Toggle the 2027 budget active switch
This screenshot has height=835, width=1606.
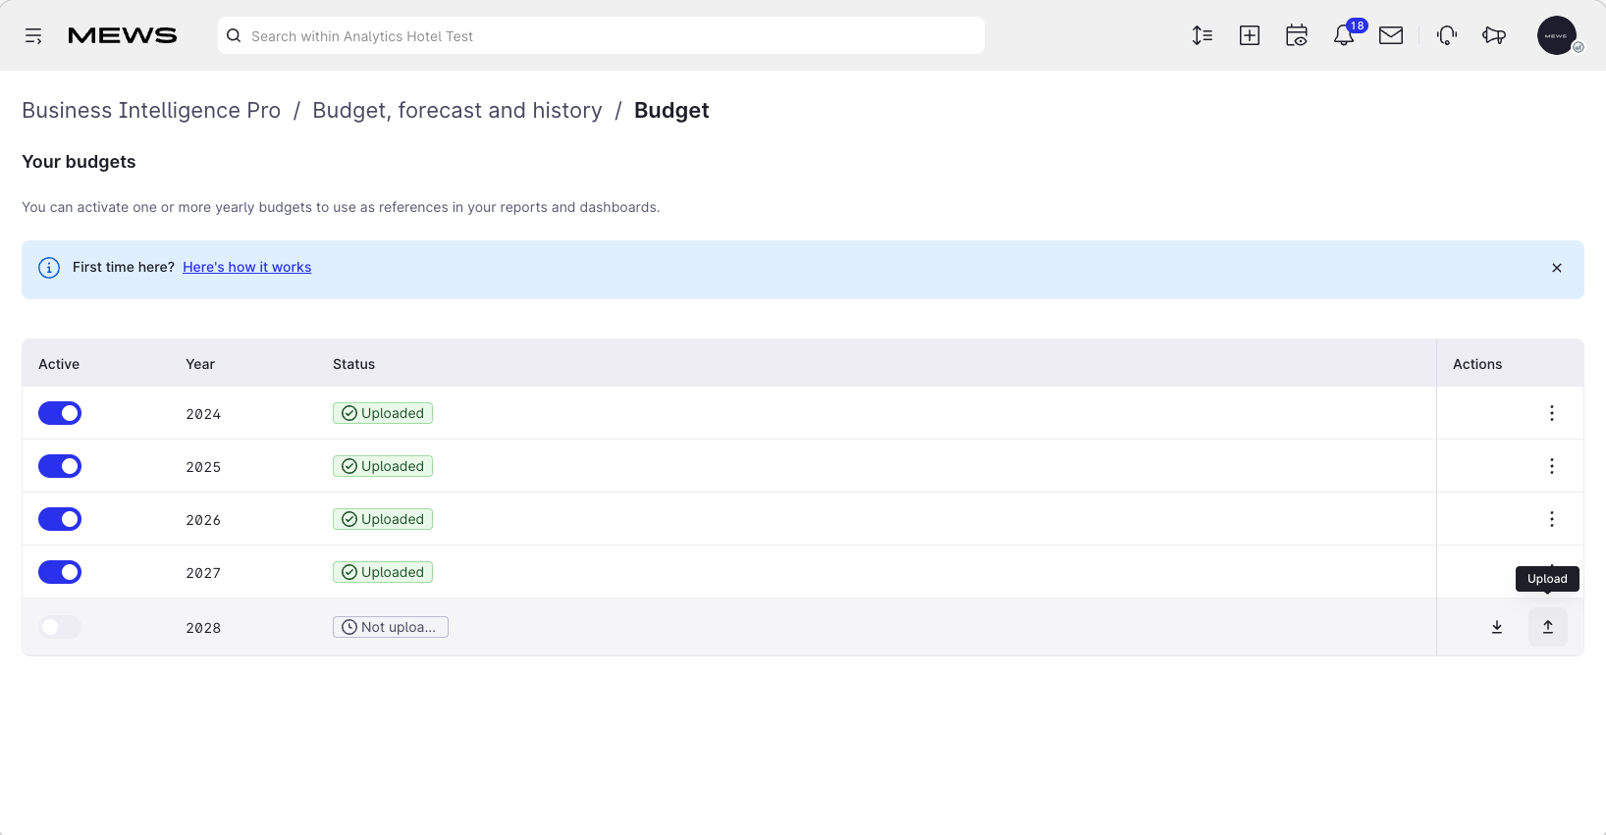click(x=60, y=572)
